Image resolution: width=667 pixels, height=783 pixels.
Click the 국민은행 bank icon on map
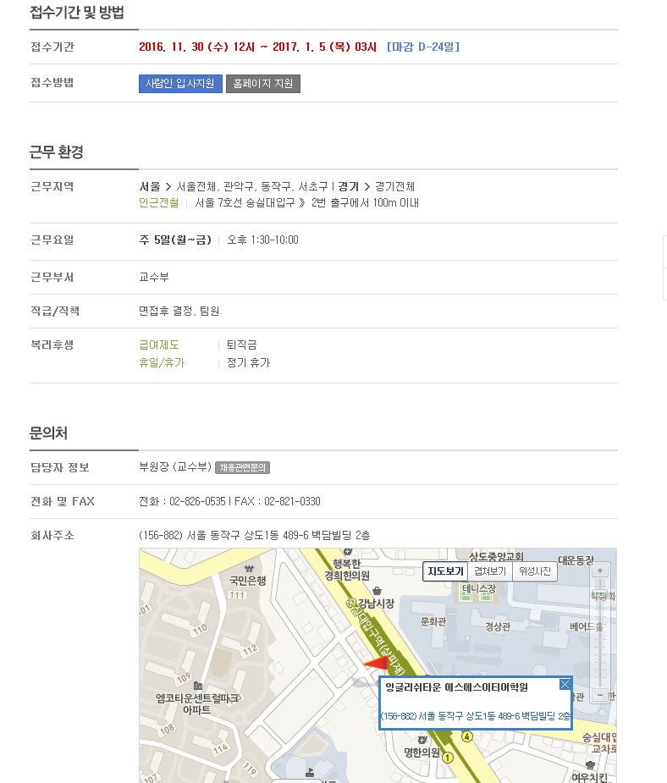(249, 569)
